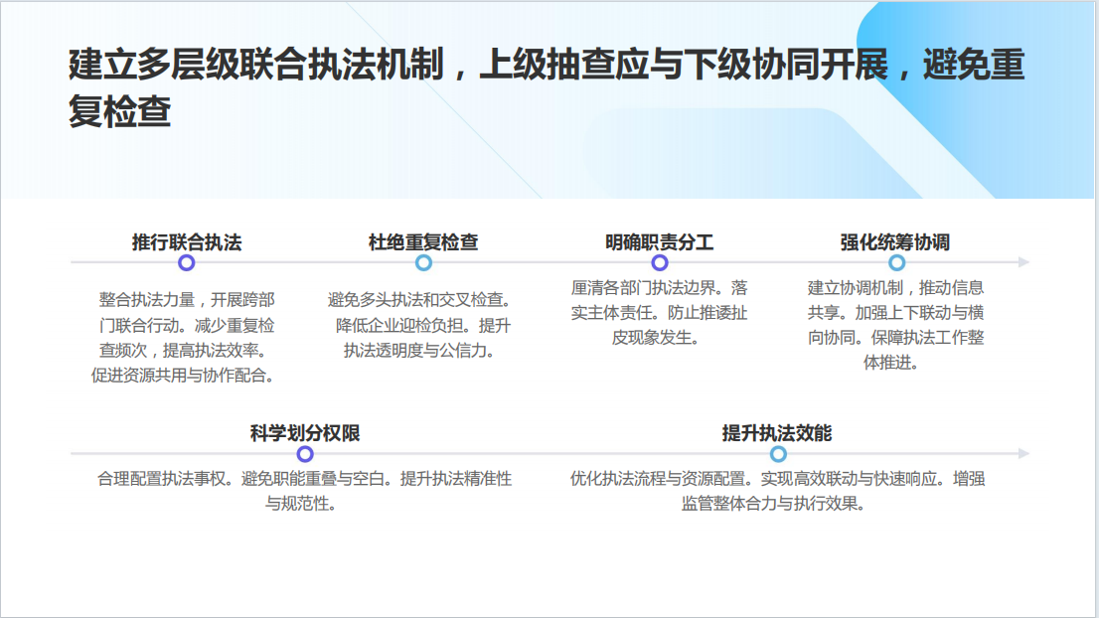Select the 科学划分权限 heading
Screen dimensions: 1099x618
[x=305, y=433]
